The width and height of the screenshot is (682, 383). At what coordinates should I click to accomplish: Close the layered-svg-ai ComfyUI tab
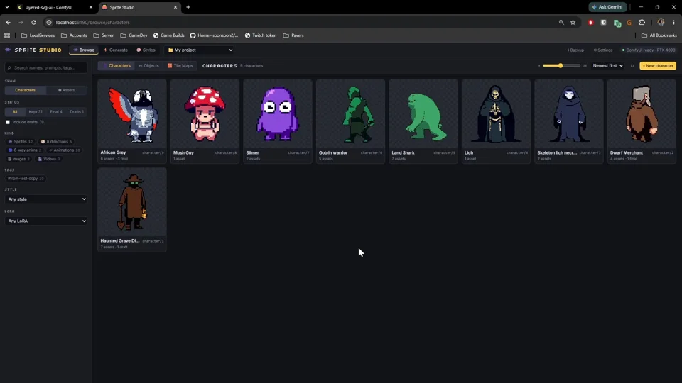pyautogui.click(x=90, y=7)
